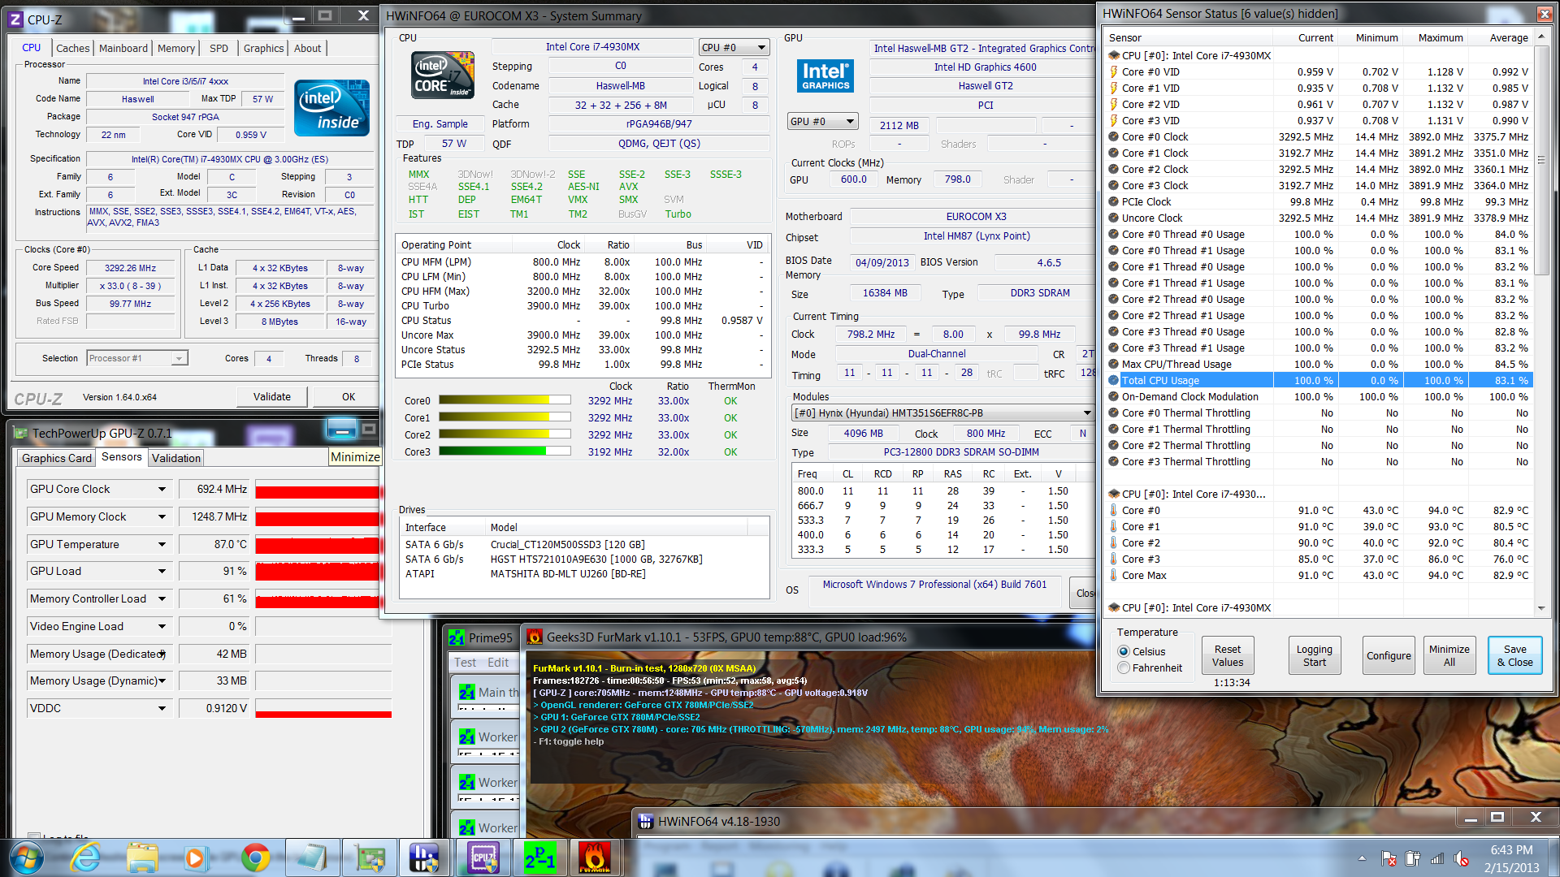Open the Graphics Card tab in GPU-Z

pyautogui.click(x=56, y=458)
